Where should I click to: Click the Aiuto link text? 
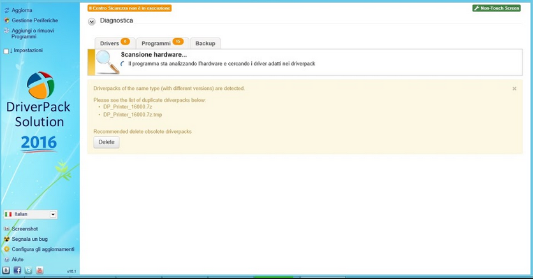click(x=18, y=259)
